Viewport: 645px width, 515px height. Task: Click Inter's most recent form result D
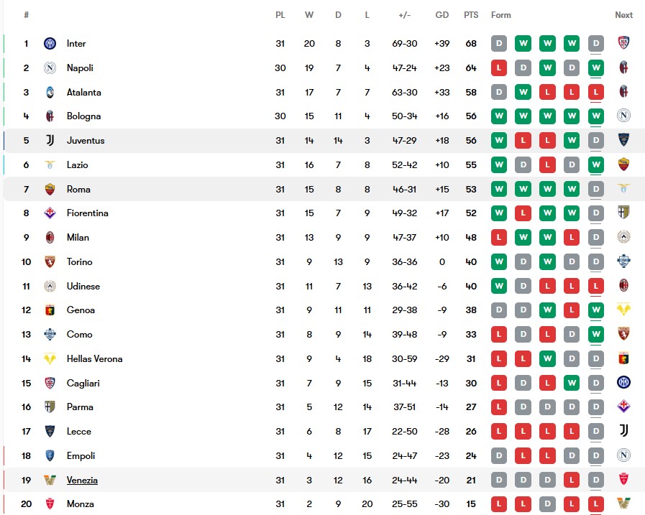click(596, 43)
